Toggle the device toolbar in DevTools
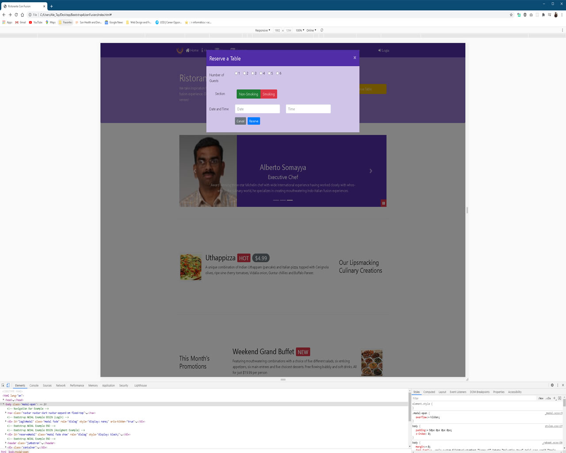 tap(8, 385)
